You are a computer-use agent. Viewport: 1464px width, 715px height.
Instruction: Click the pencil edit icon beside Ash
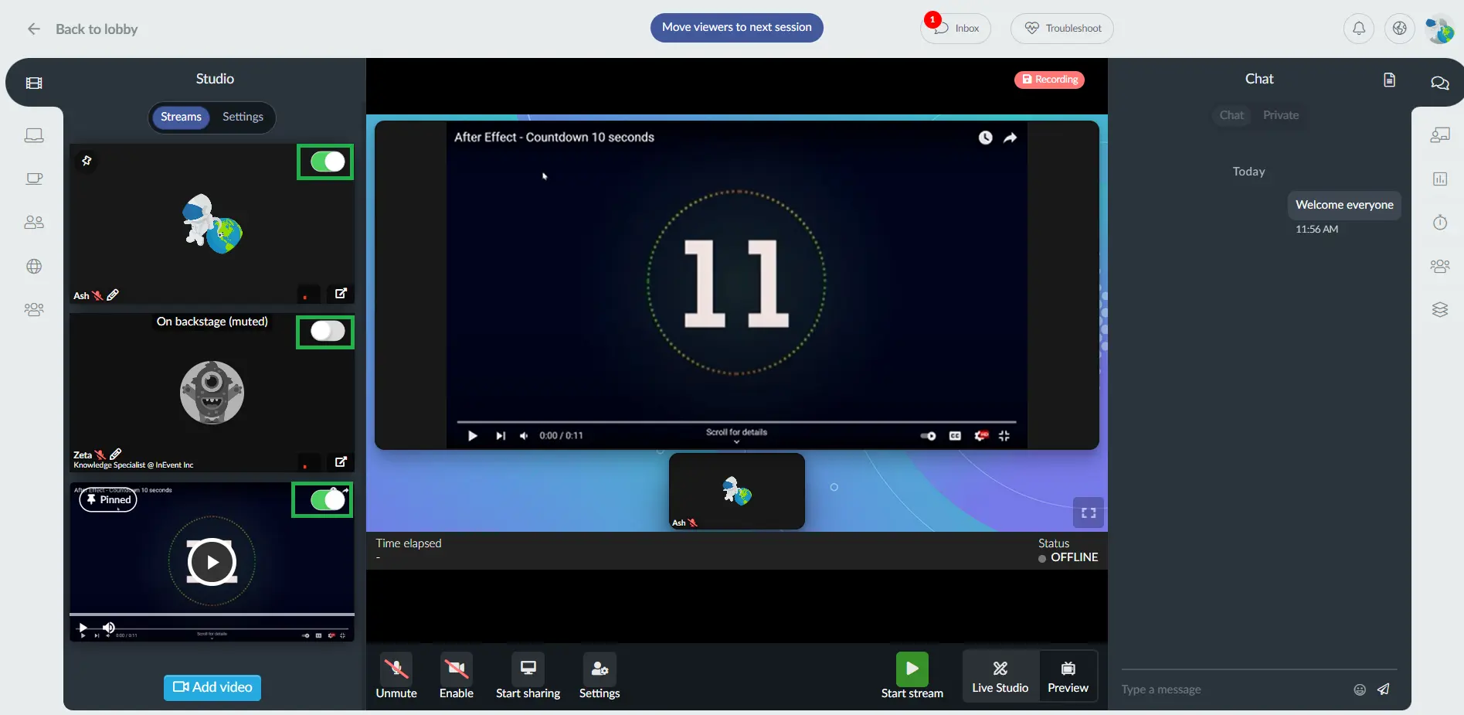113,295
